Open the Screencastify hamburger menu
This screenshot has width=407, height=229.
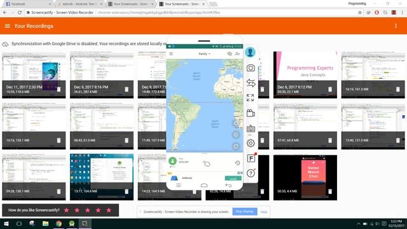(x=7, y=26)
